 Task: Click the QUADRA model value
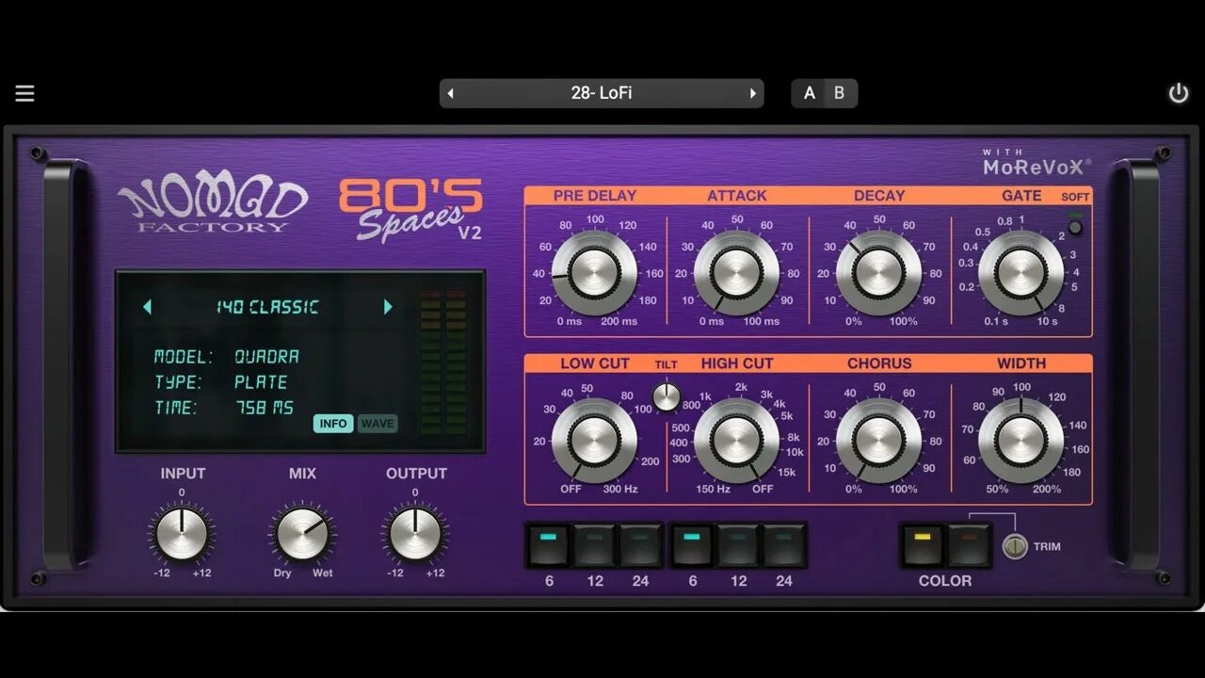267,357
